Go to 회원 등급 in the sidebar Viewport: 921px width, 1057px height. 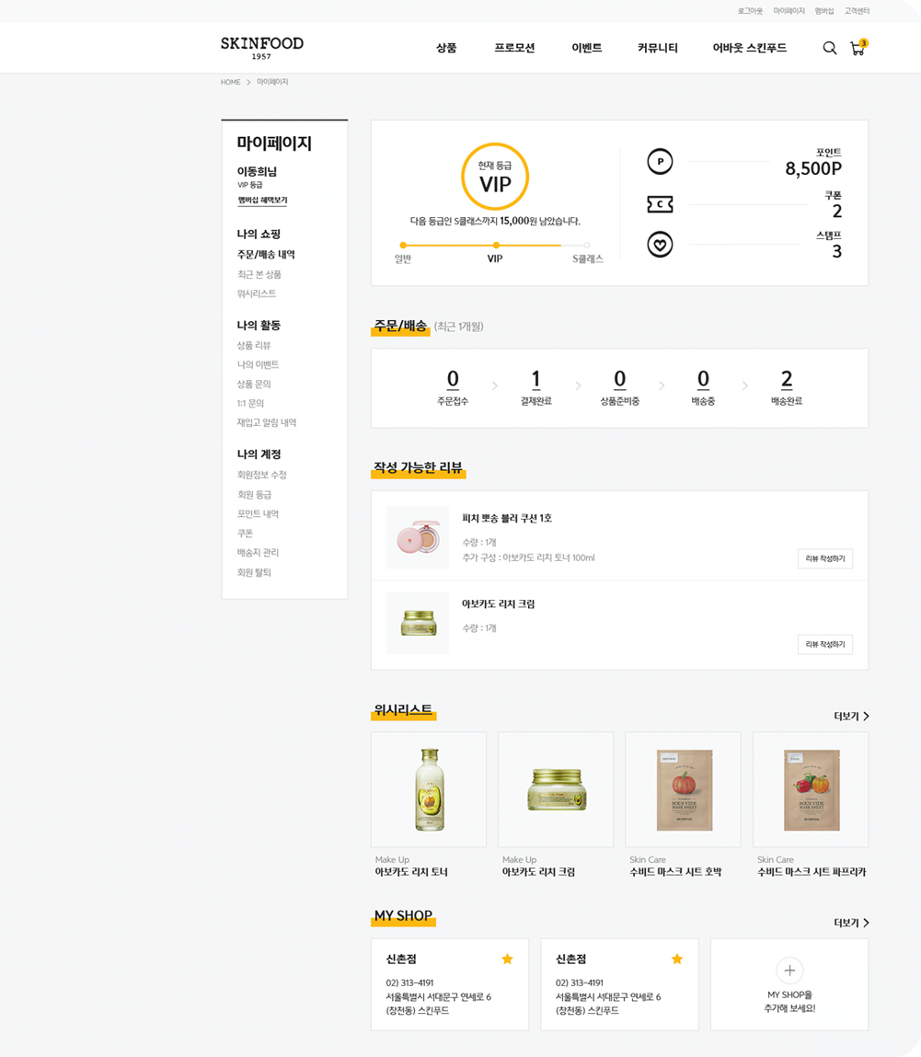pyautogui.click(x=254, y=495)
